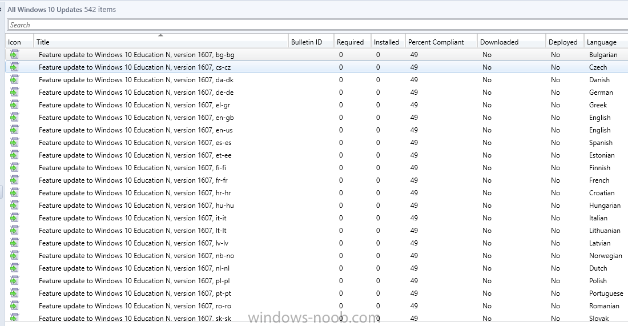Select the Education N version 1607 lv-lv update title
Image resolution: width=628 pixels, height=326 pixels.
coord(134,243)
